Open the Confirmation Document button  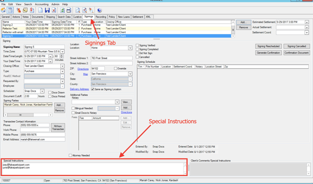point(297,53)
